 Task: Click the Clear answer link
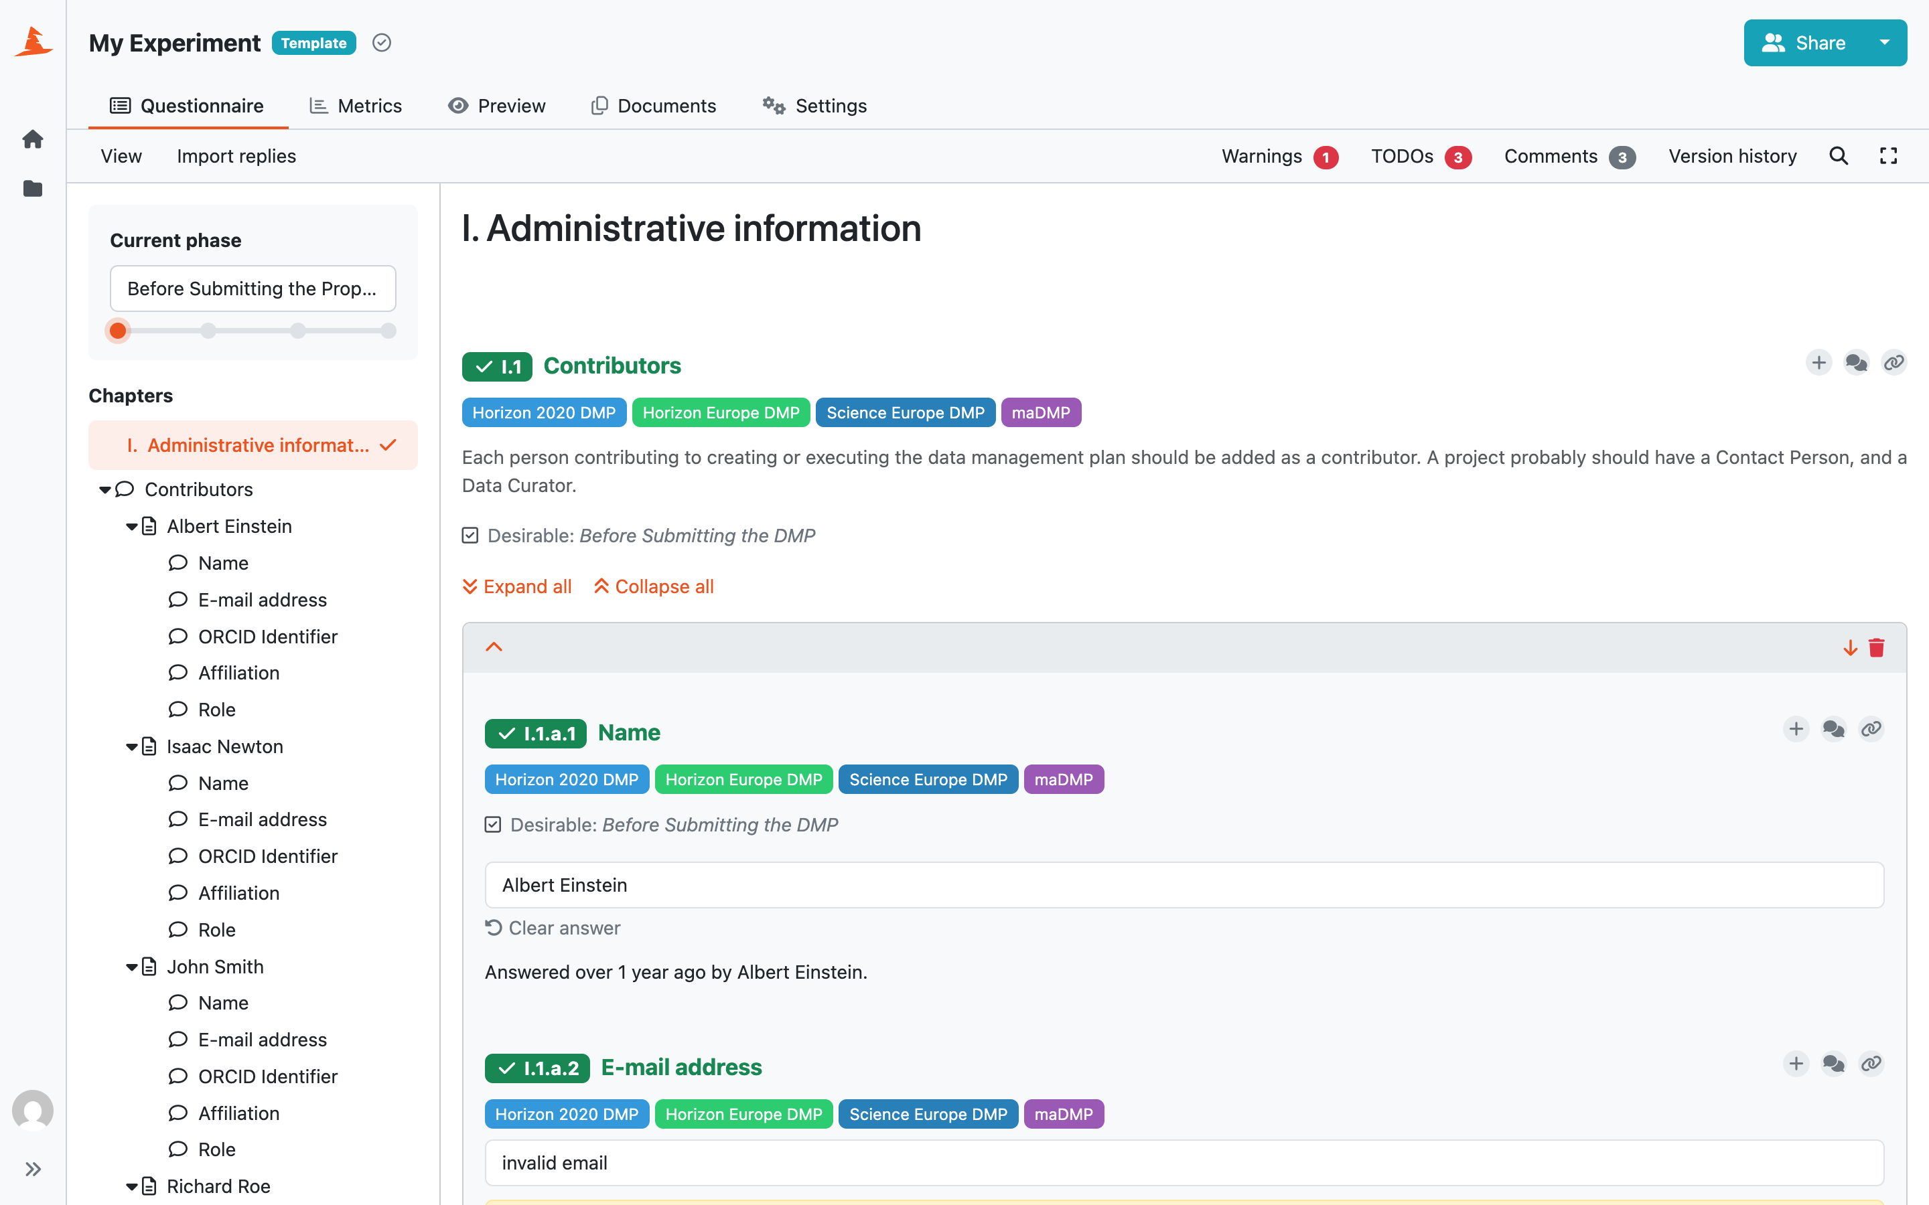553,929
